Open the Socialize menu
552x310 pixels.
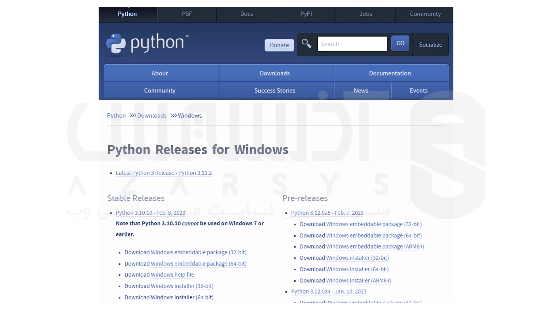click(x=430, y=45)
